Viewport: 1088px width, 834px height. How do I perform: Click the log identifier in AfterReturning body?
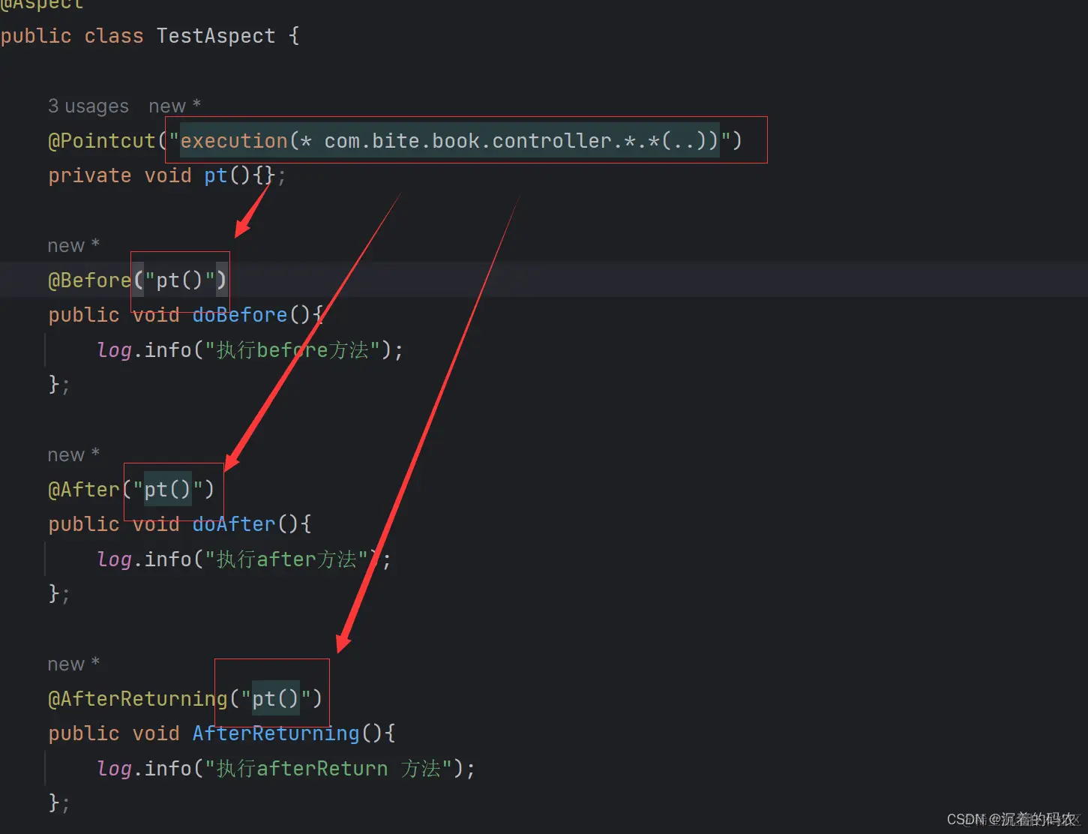point(114,769)
